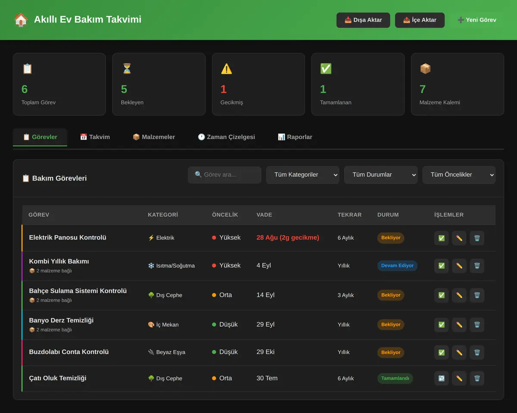Complete the Bahçe Sulama Sistemi Kontrolü task
This screenshot has height=413, width=517.
[x=442, y=295]
